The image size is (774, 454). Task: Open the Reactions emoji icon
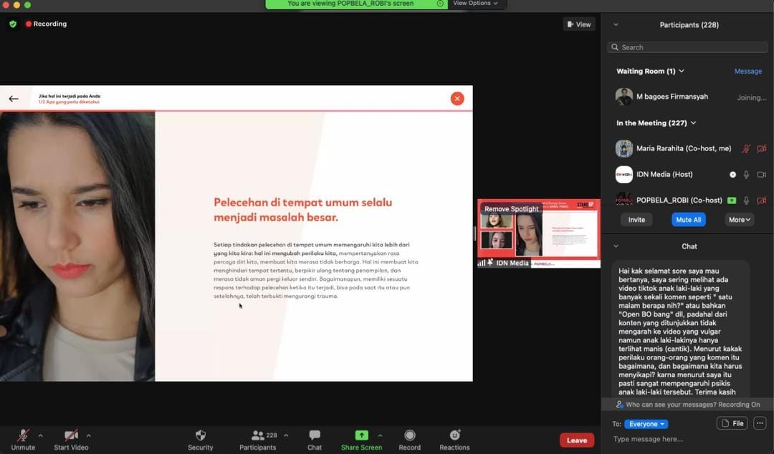pyautogui.click(x=454, y=435)
